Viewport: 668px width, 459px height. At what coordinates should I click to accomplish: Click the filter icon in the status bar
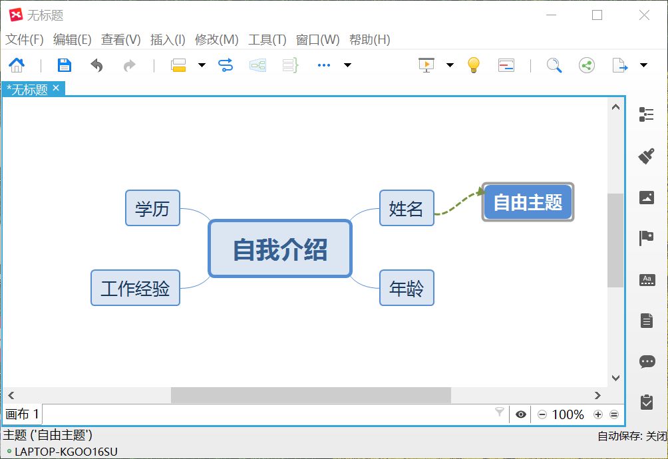click(499, 414)
